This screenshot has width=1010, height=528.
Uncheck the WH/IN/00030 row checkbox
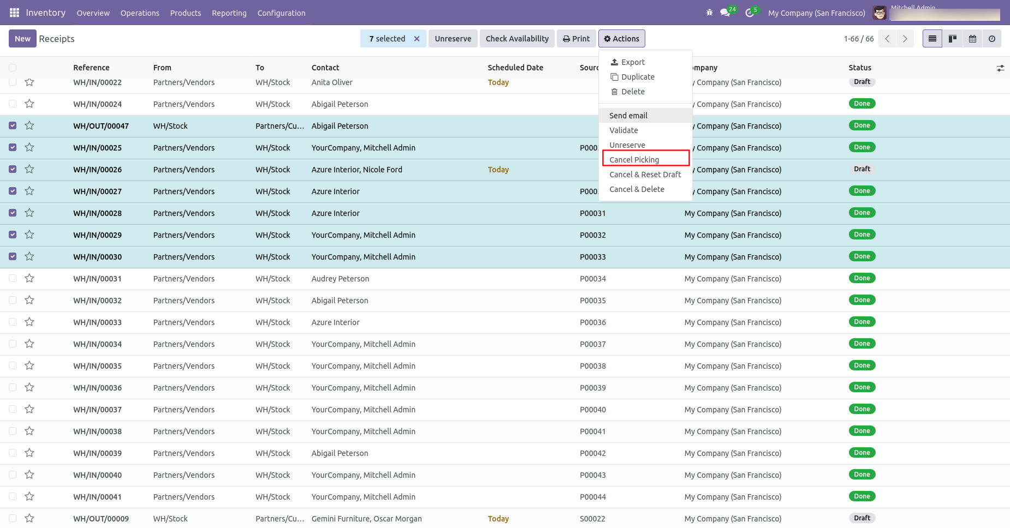[13, 256]
